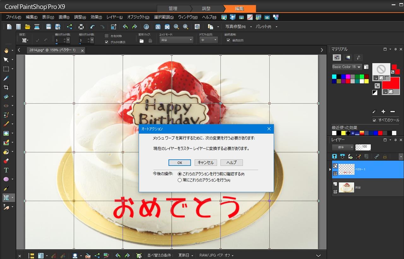Switch to the 管理 workspace tab
The height and width of the screenshot is (259, 404).
[173, 9]
